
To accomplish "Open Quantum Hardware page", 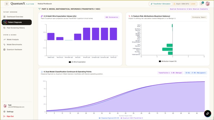I will (x=17, y=50).
